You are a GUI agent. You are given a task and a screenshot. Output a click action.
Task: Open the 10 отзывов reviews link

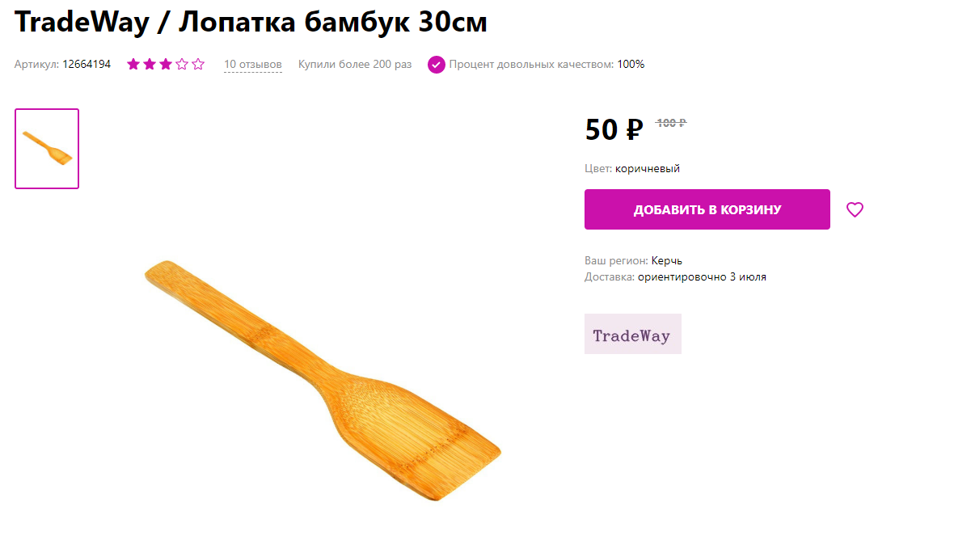252,65
